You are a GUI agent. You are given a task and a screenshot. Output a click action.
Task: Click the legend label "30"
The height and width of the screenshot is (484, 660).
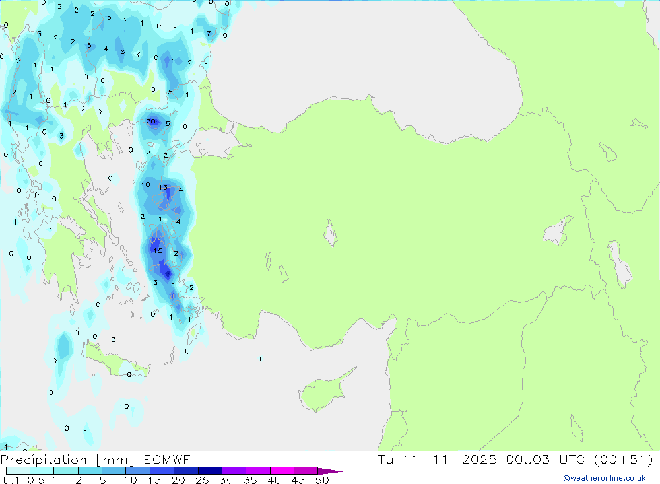(226, 480)
